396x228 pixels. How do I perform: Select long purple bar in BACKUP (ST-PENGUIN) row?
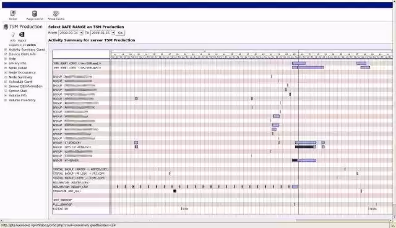pos(306,143)
